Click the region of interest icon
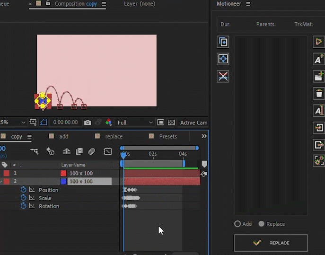The width and height of the screenshot is (325, 255). (161, 123)
